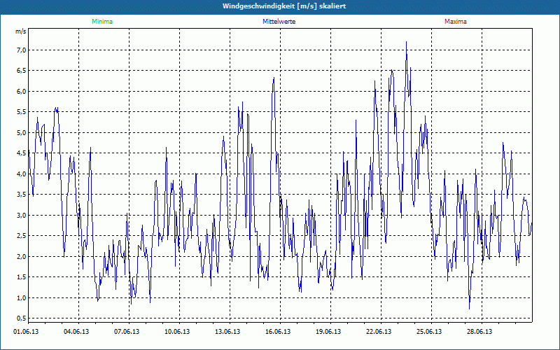Click the 13.06.13 date label
560x350 pixels.
pyautogui.click(x=227, y=332)
